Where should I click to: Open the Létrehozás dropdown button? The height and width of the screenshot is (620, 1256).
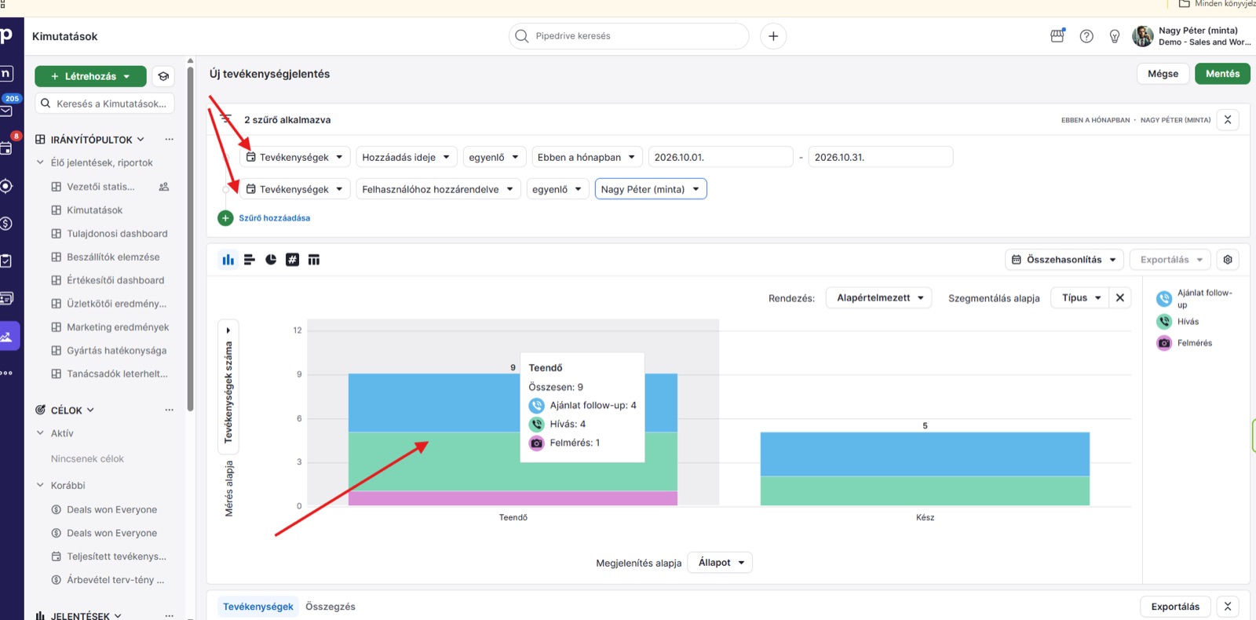pos(90,76)
